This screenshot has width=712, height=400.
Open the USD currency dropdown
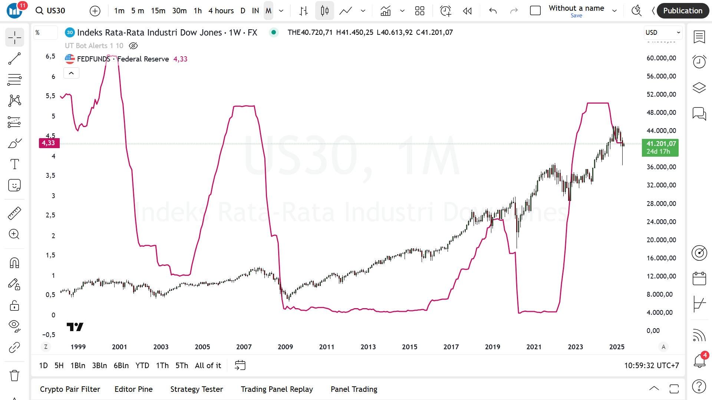[x=663, y=32]
